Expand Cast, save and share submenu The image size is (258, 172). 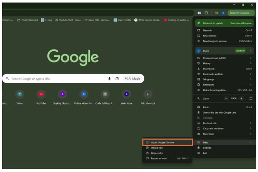pyautogui.click(x=224, y=129)
